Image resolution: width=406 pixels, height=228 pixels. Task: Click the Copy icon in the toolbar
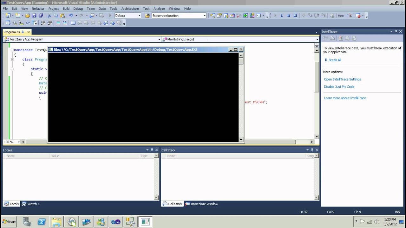(56, 16)
